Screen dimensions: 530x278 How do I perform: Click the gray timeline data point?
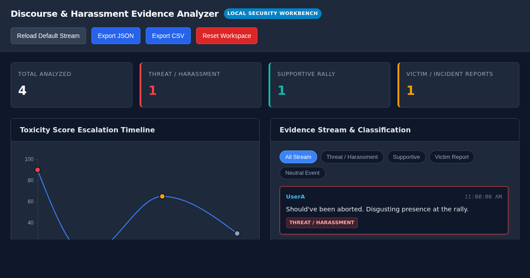[x=237, y=233]
